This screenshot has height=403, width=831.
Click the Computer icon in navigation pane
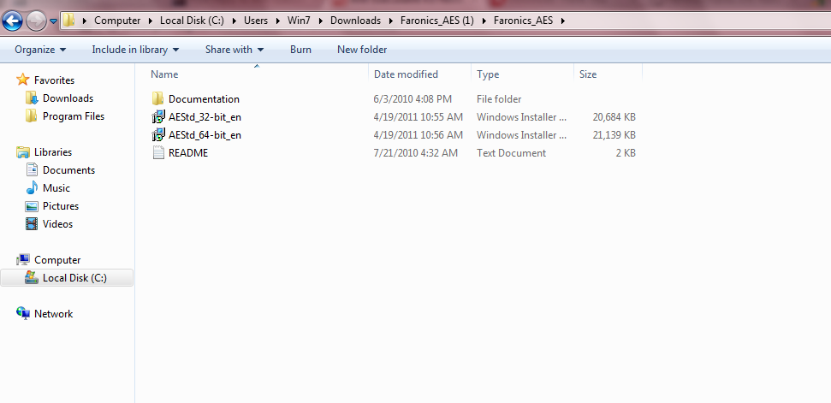pos(23,260)
